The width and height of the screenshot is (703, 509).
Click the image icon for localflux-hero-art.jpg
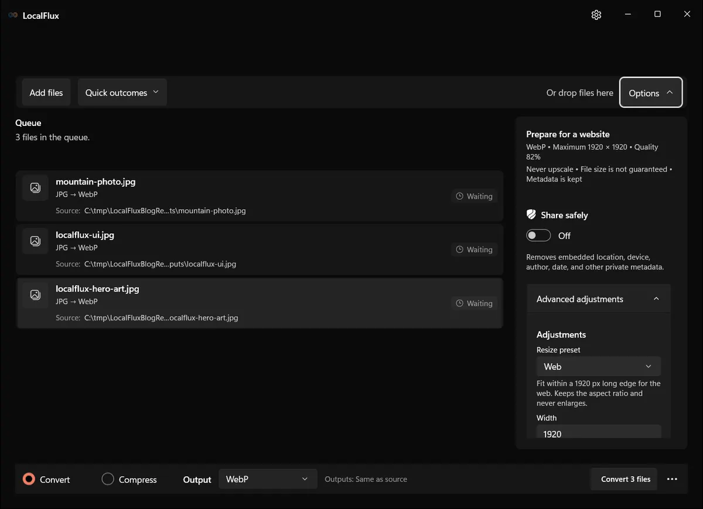click(35, 295)
